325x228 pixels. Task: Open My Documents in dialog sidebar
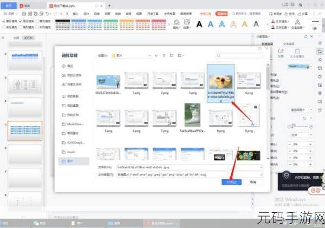70,115
